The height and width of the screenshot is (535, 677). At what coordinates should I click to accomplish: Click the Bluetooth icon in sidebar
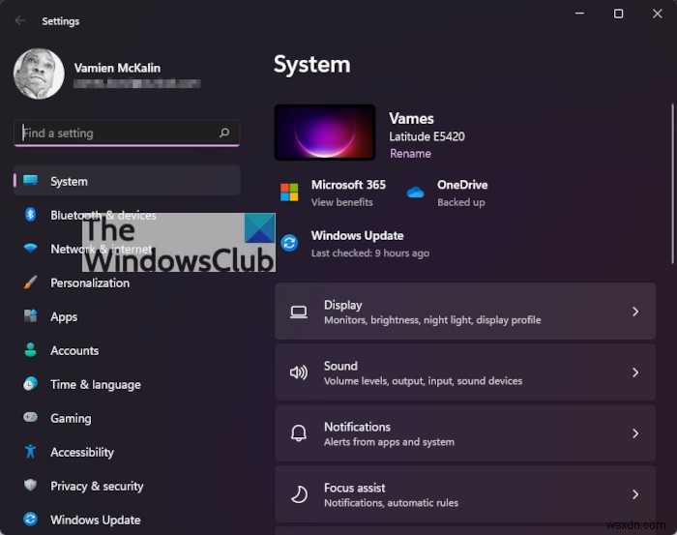point(30,214)
